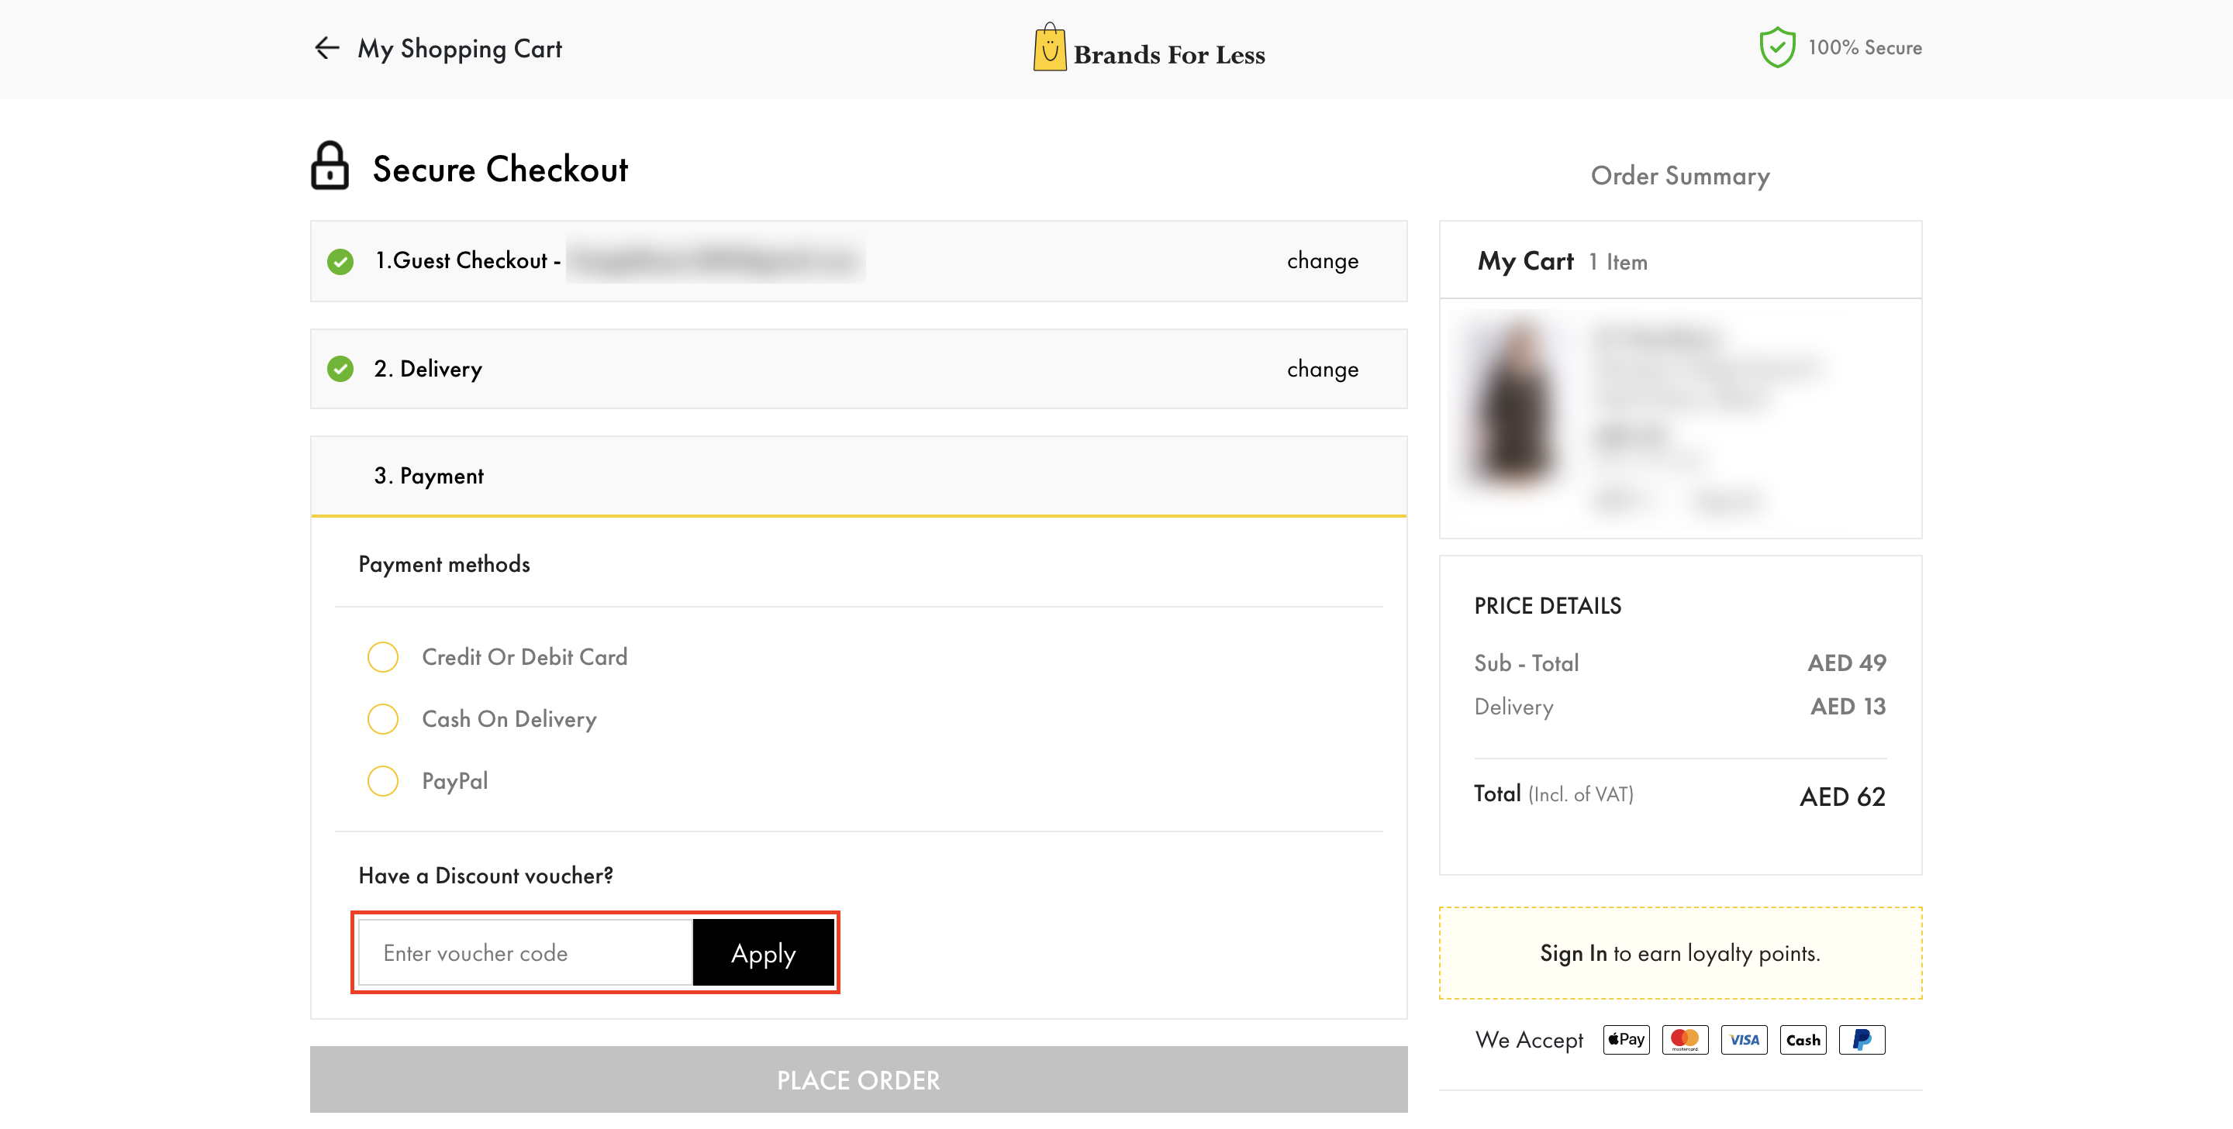Image resolution: width=2233 pixels, height=1129 pixels.
Task: Select Cash On Delivery payment option
Action: click(x=382, y=719)
